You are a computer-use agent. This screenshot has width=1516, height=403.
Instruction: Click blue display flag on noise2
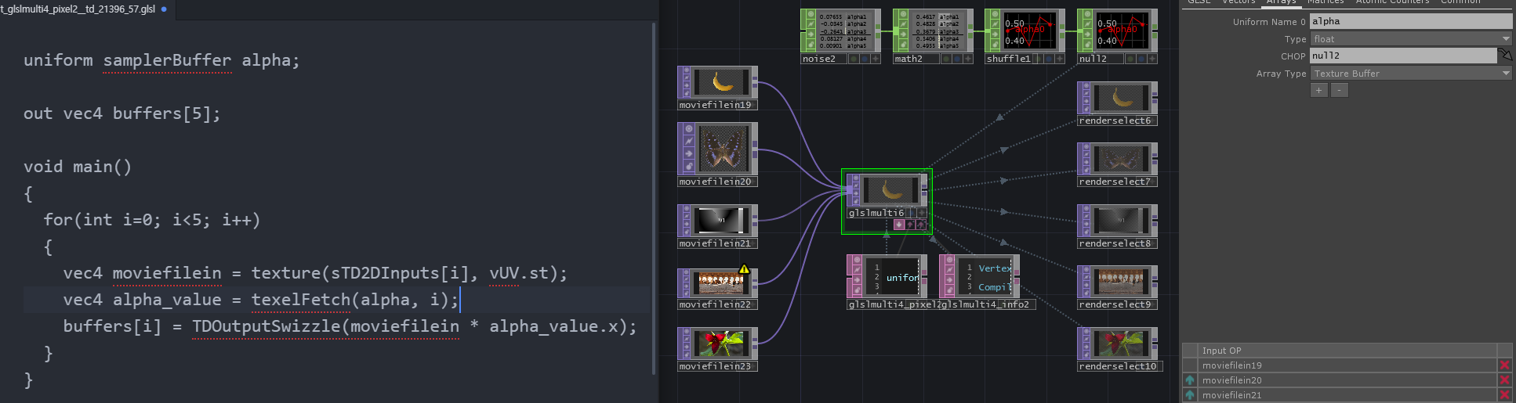click(x=865, y=59)
